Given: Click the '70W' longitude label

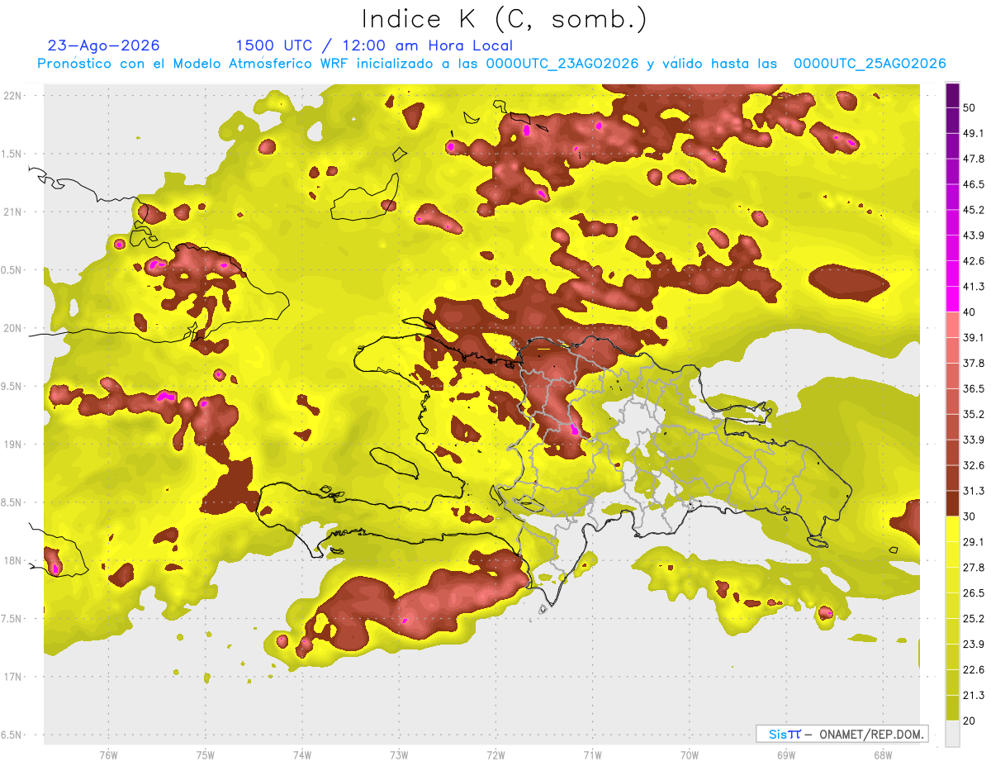Looking at the screenshot, I should coord(689,754).
